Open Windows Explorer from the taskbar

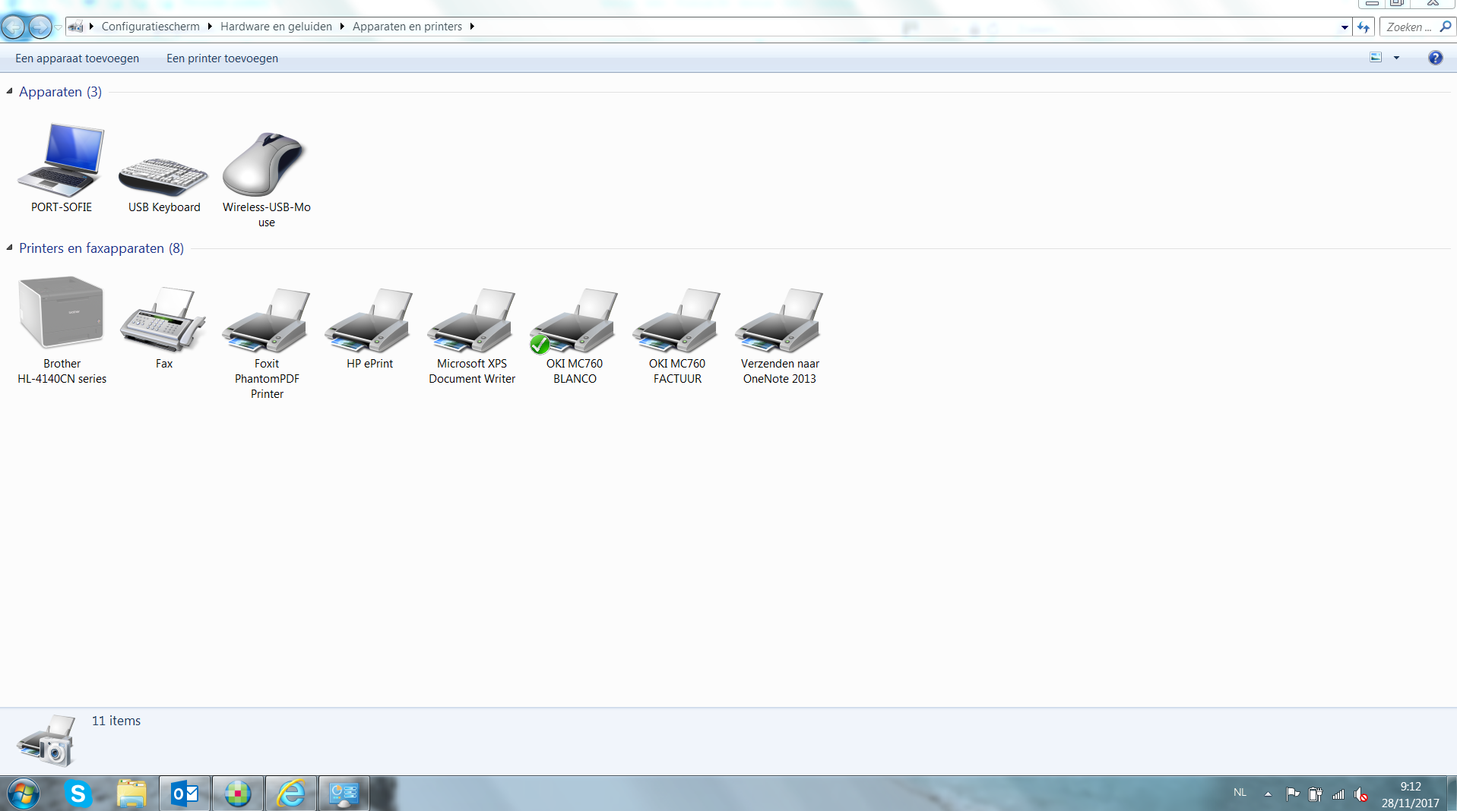coord(131,794)
